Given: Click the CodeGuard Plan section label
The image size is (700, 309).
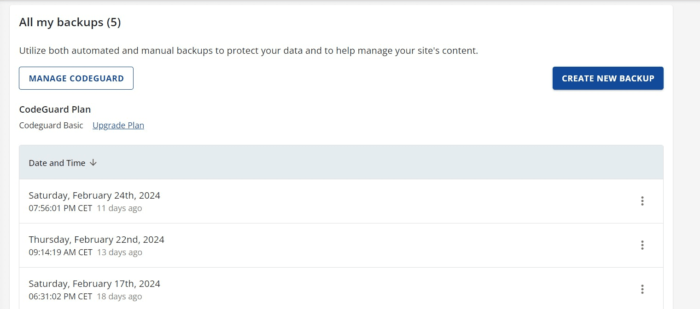Looking at the screenshot, I should point(55,109).
